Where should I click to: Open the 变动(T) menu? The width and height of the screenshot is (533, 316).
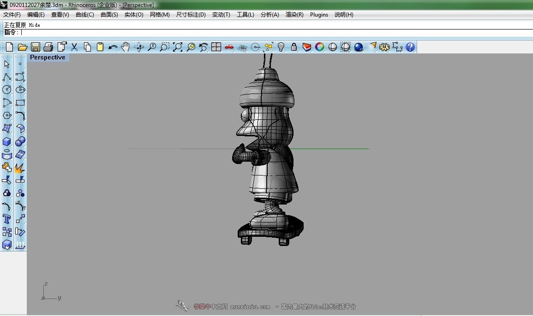click(x=221, y=15)
